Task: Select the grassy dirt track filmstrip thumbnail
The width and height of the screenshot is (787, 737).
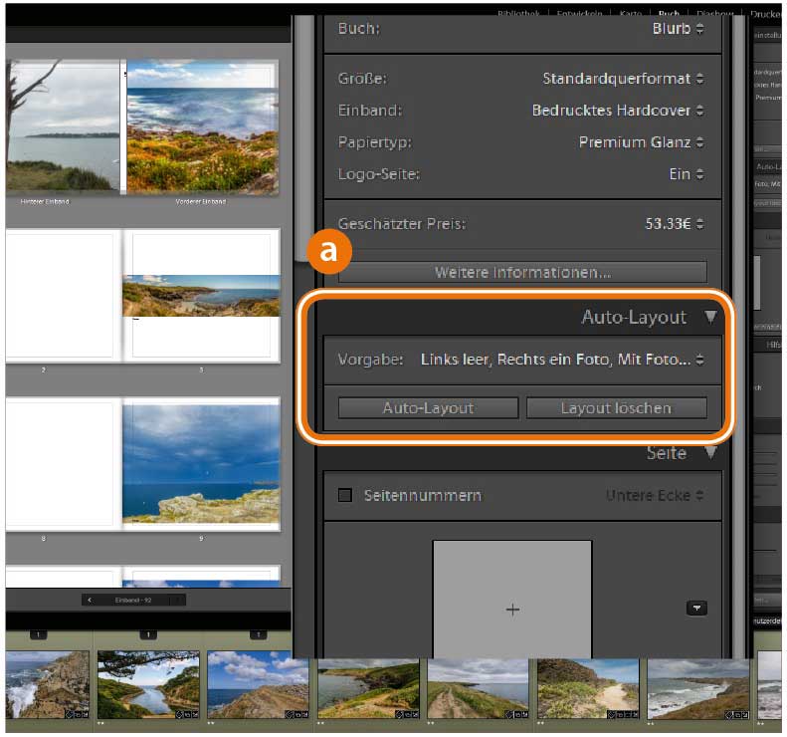Action: point(479,689)
